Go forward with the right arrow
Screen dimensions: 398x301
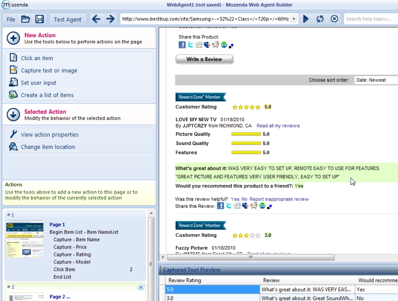[110, 19]
